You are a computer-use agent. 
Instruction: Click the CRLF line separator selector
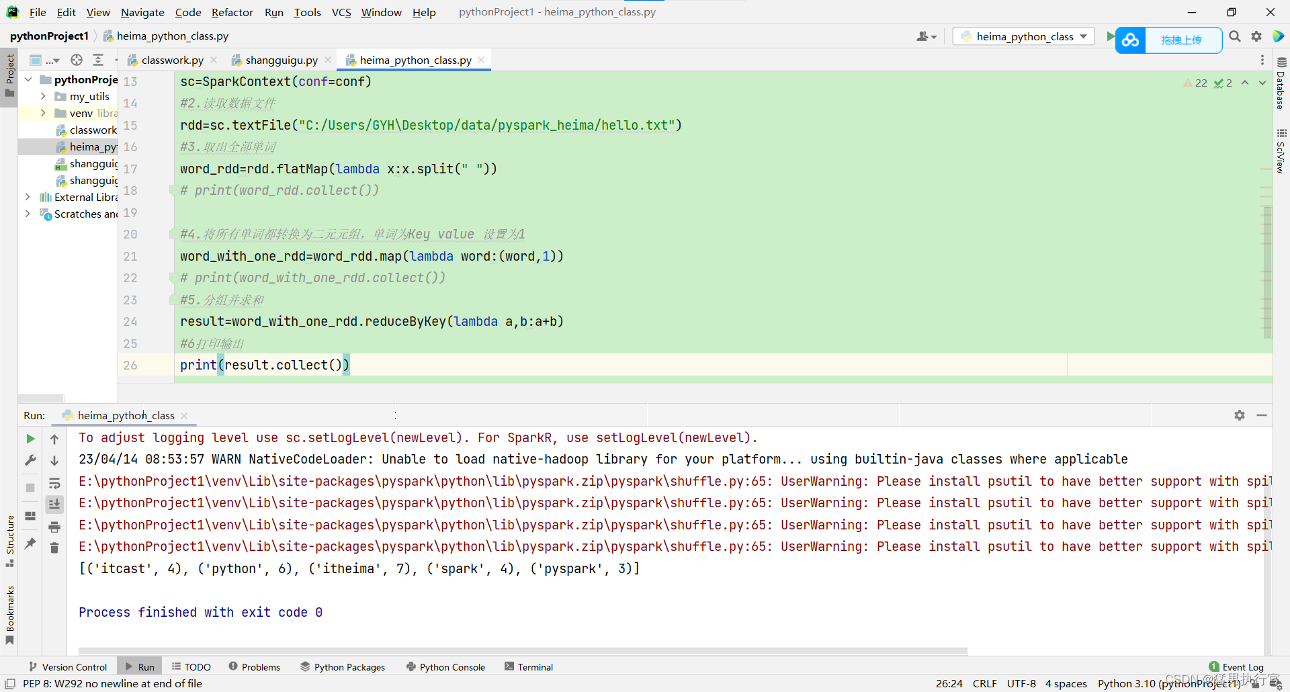(x=985, y=683)
